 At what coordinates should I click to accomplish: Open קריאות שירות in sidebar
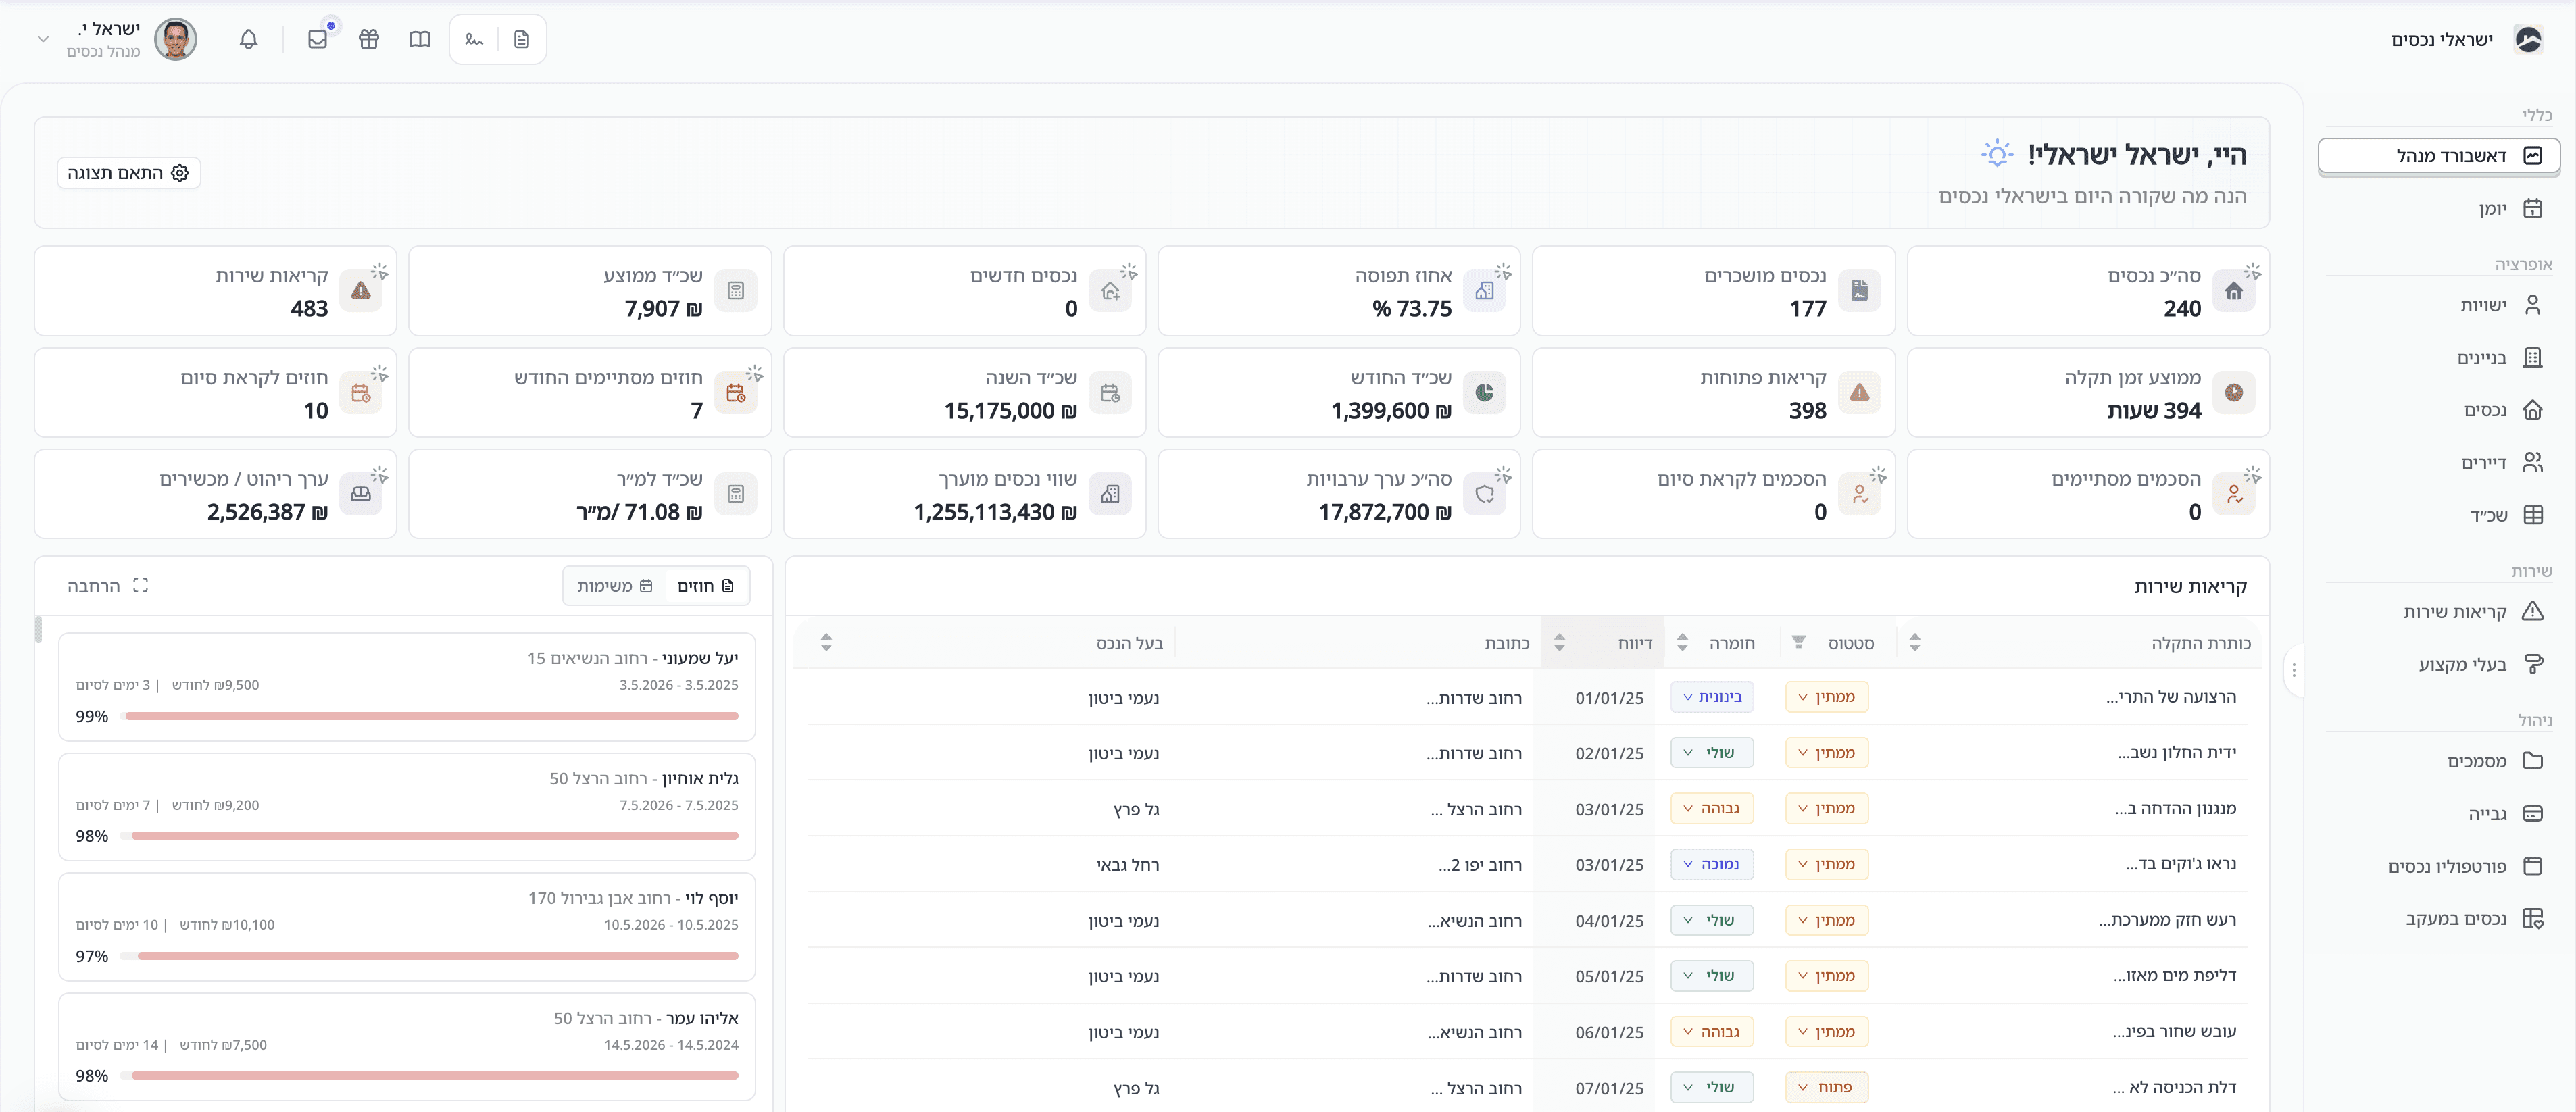[x=2439, y=611]
